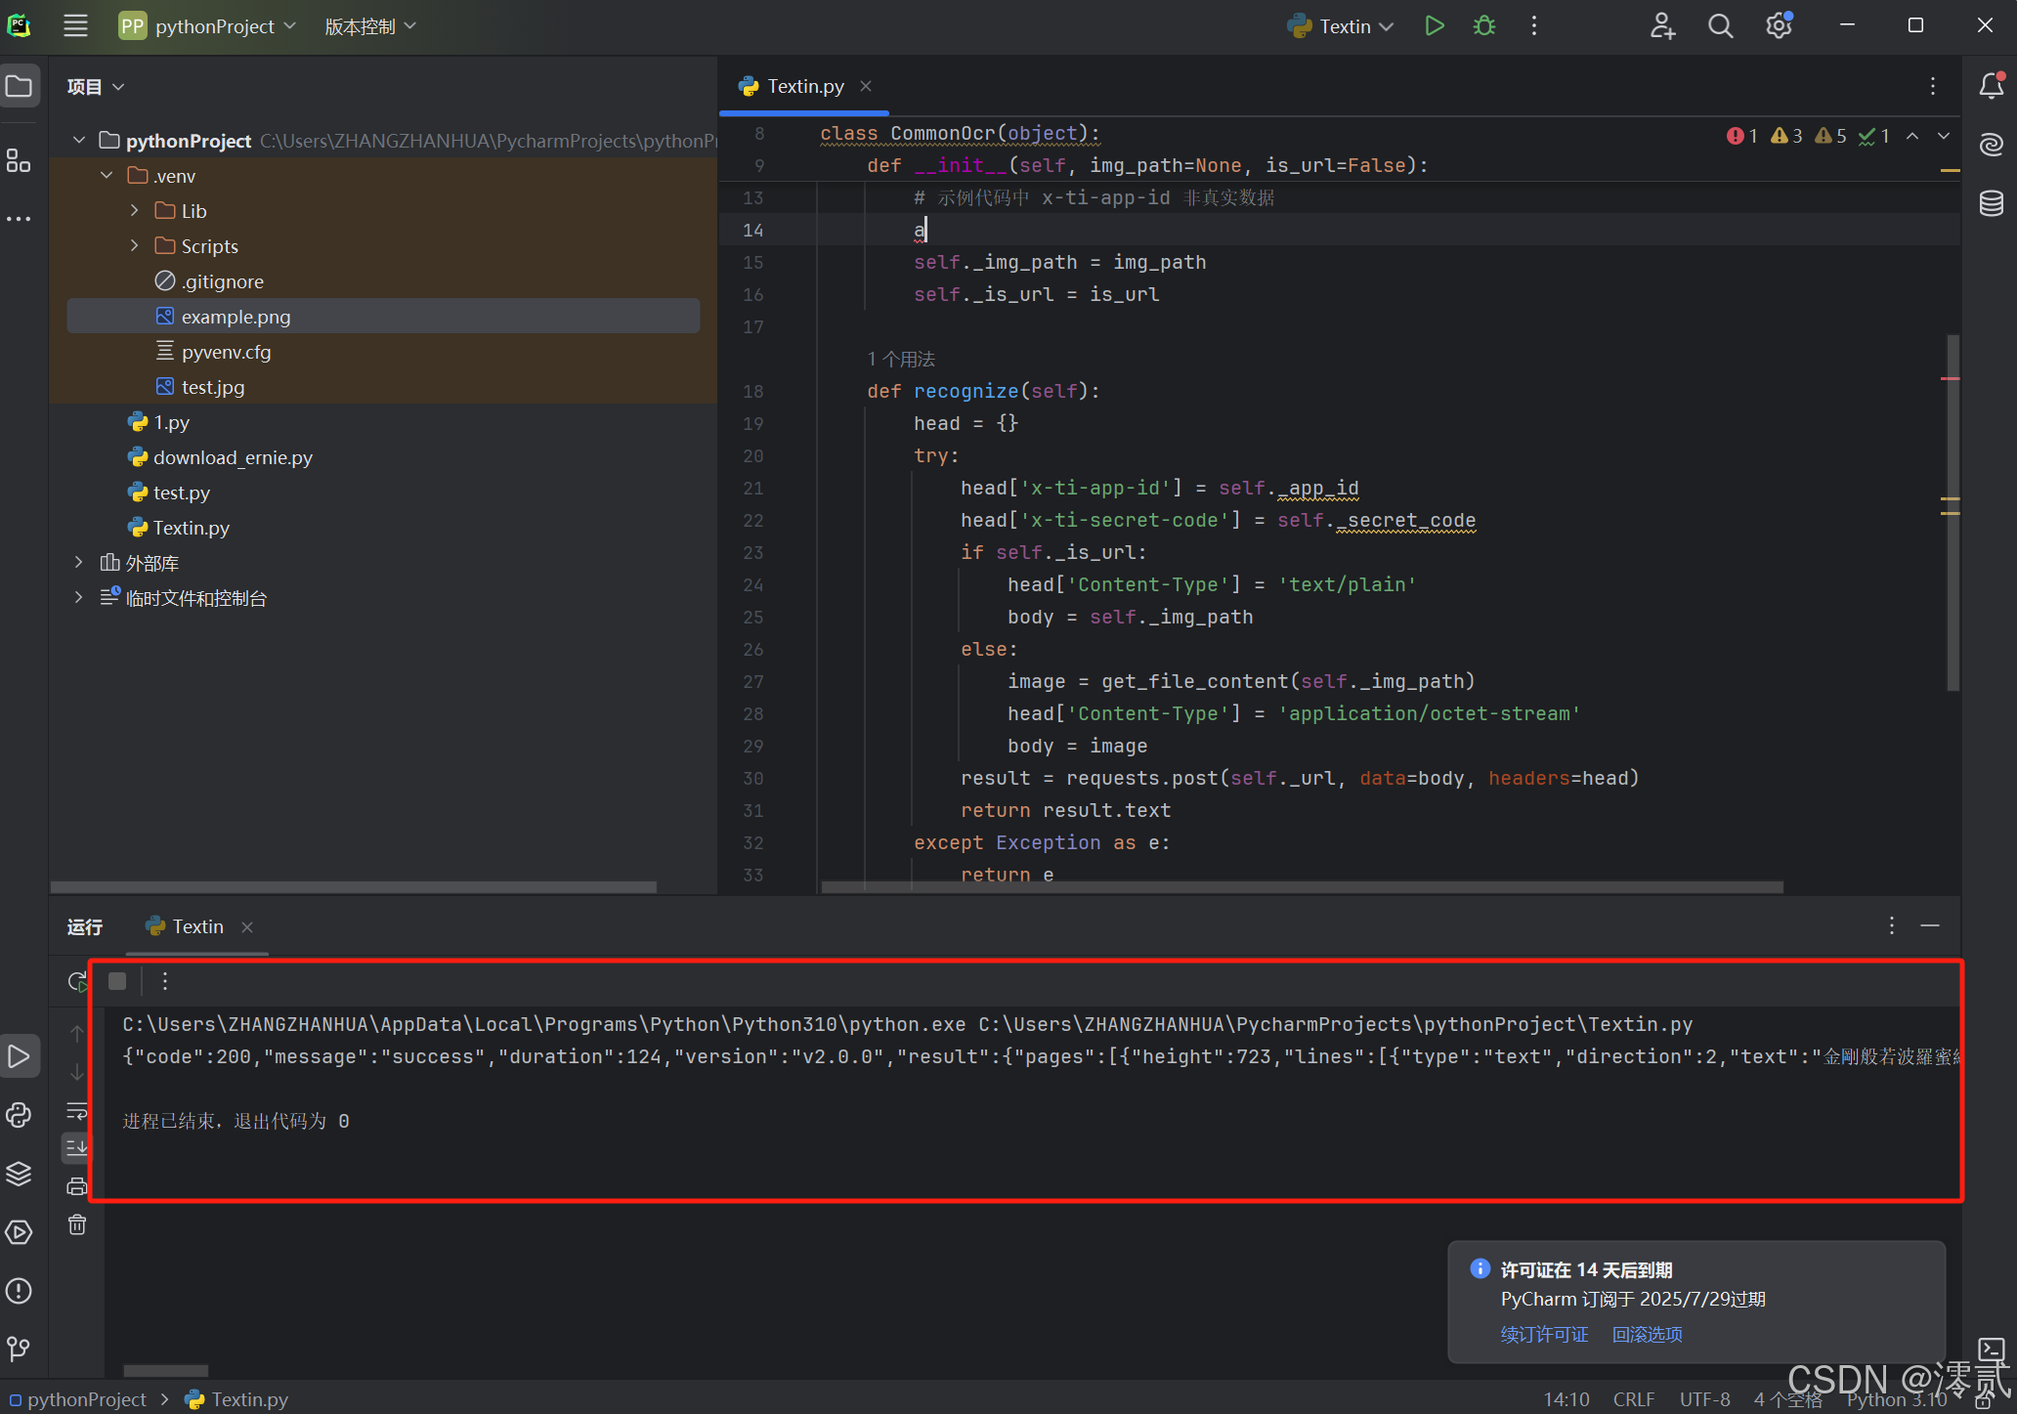Open the Git version control tool window
The image size is (2017, 1414).
[x=19, y=1350]
